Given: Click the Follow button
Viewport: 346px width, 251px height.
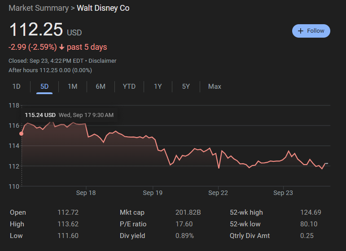Looking at the screenshot, I should point(311,31).
